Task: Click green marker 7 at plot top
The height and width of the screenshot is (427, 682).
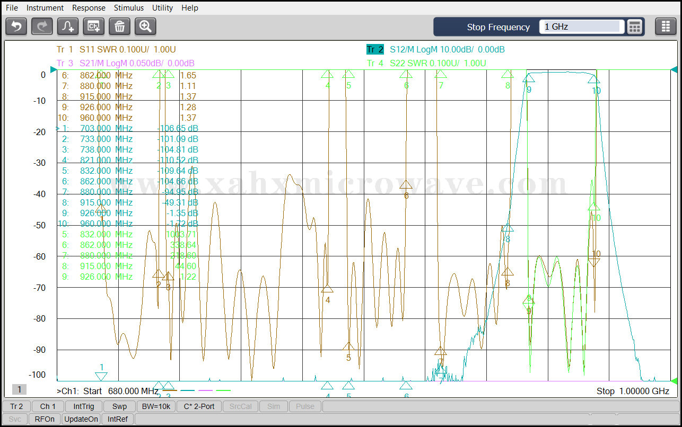Action: click(x=441, y=74)
